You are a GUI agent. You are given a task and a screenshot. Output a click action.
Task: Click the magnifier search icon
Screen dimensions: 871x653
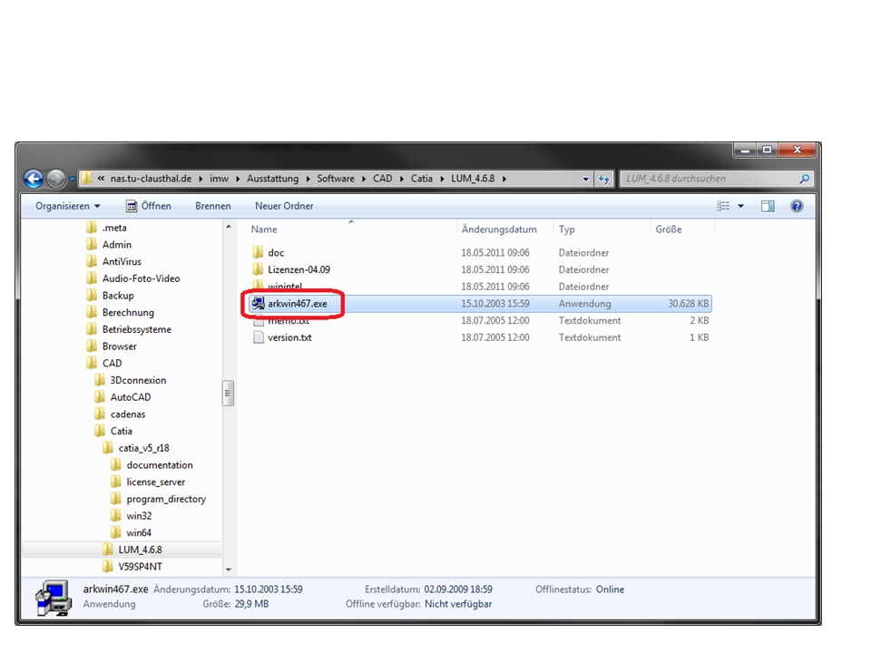[x=805, y=179]
